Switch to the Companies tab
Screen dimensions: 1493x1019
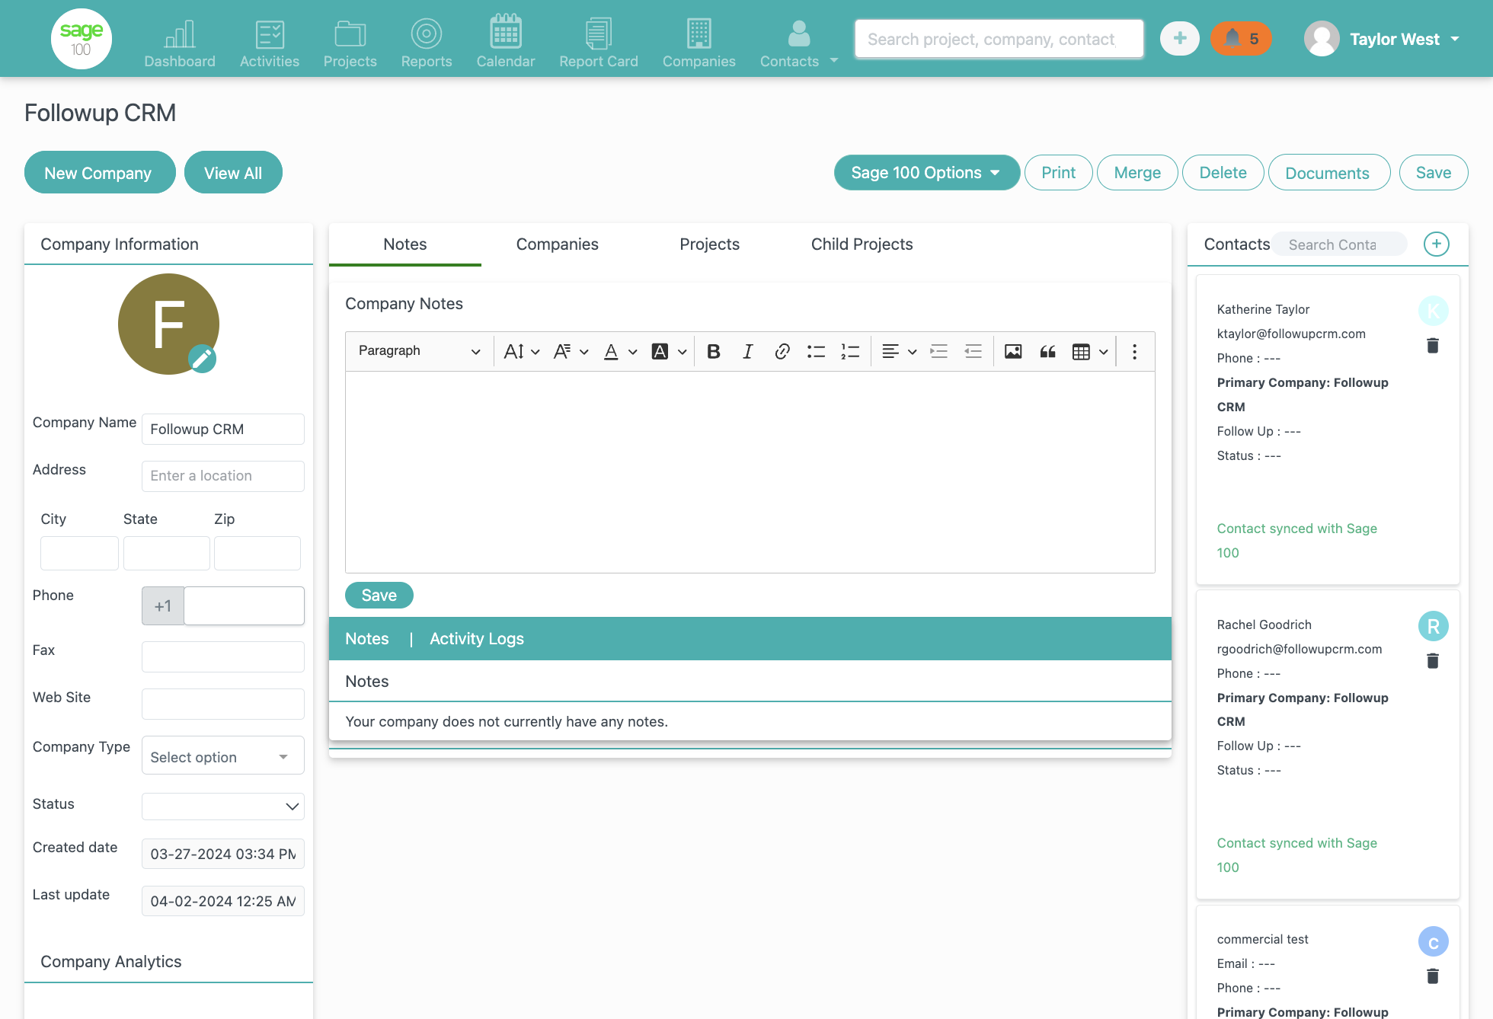(x=558, y=244)
